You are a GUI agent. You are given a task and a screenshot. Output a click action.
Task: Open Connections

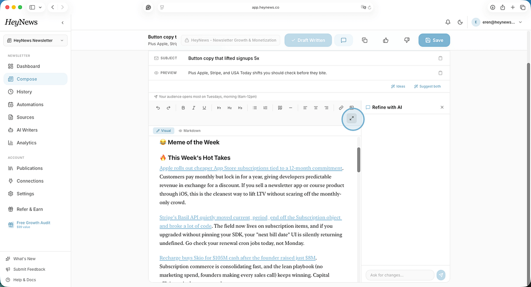(35, 181)
